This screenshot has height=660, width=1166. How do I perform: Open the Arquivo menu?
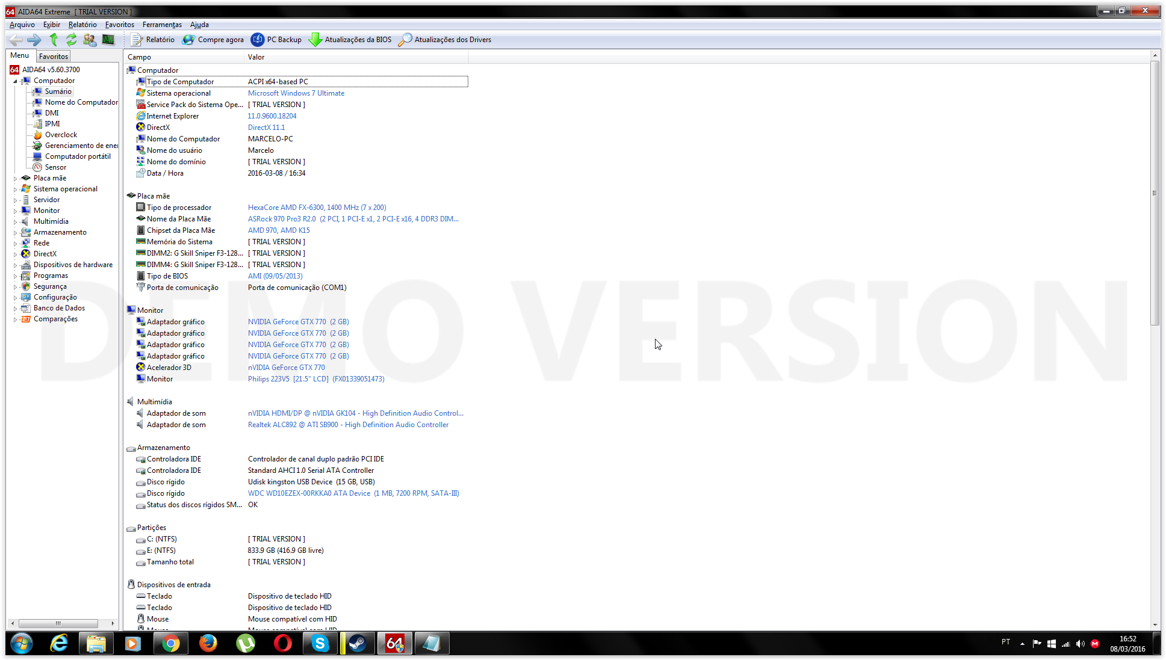click(x=22, y=25)
